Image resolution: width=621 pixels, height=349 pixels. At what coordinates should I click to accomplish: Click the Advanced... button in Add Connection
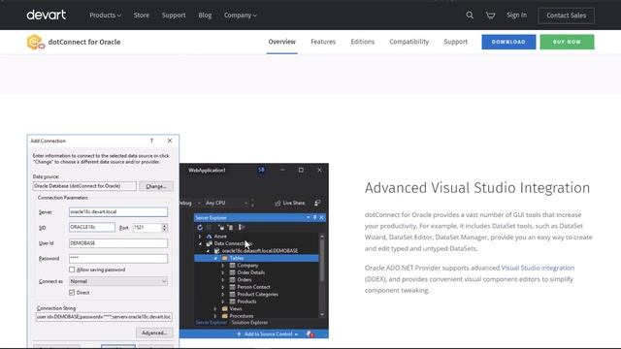[154, 333]
